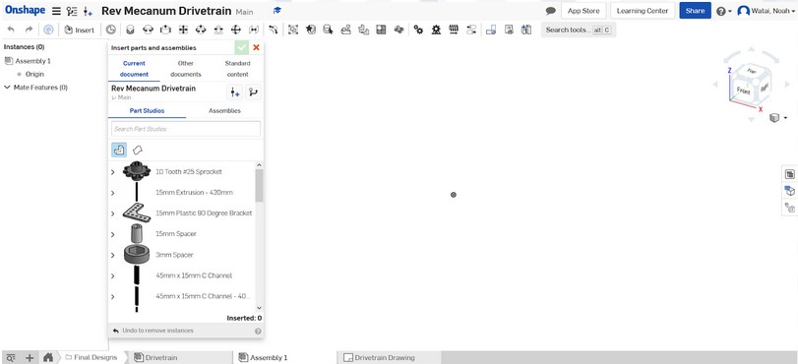Click the 3mm Spacer thumbnail
Screen dimensions: 798x364
137,255
